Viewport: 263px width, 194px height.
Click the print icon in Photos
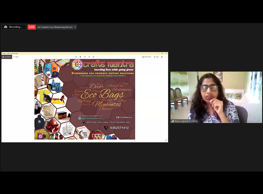[x=162, y=57]
